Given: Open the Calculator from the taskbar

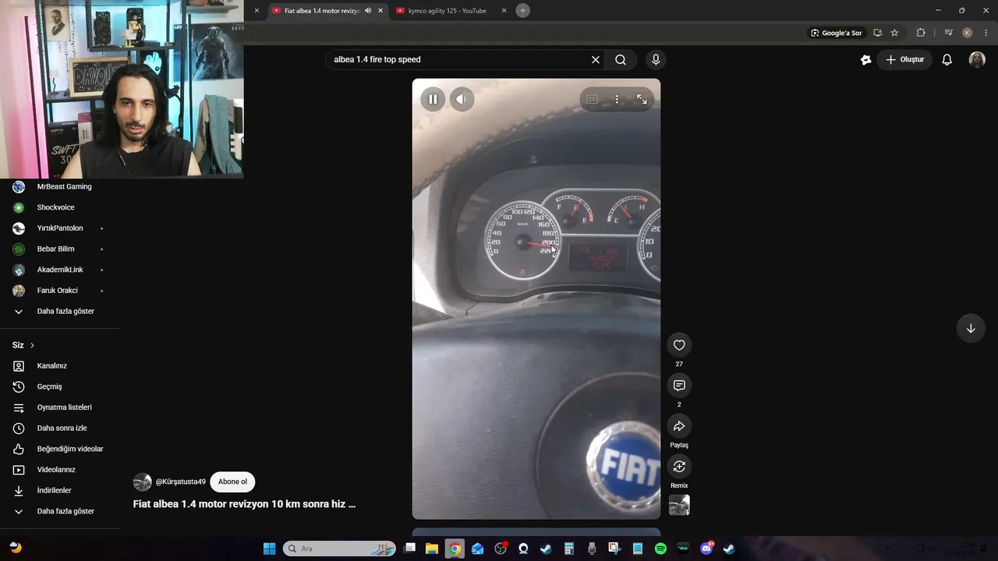Looking at the screenshot, I should click(x=569, y=549).
